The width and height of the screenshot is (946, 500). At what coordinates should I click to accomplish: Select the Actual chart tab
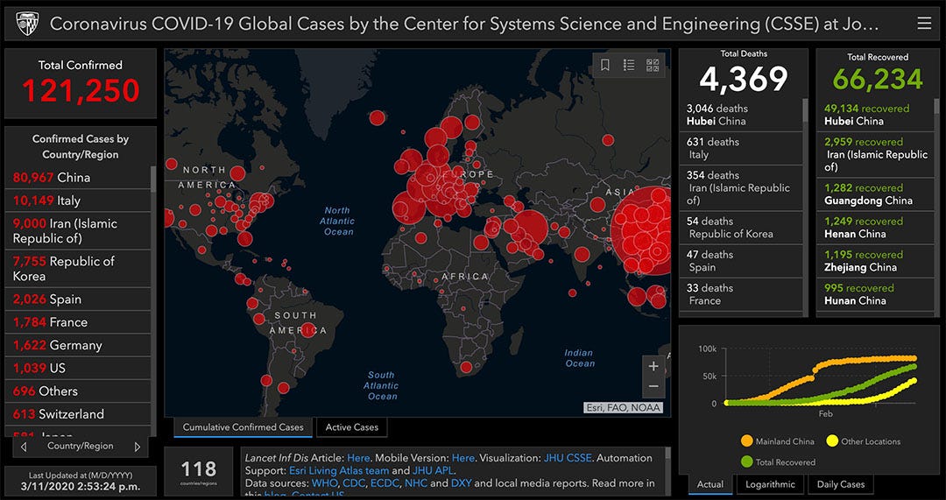click(x=710, y=484)
